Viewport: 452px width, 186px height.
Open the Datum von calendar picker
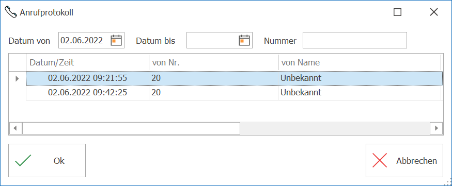(116, 40)
